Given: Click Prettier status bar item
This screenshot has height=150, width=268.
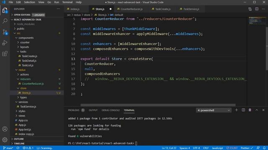Looking at the screenshot, I should point(247,148).
